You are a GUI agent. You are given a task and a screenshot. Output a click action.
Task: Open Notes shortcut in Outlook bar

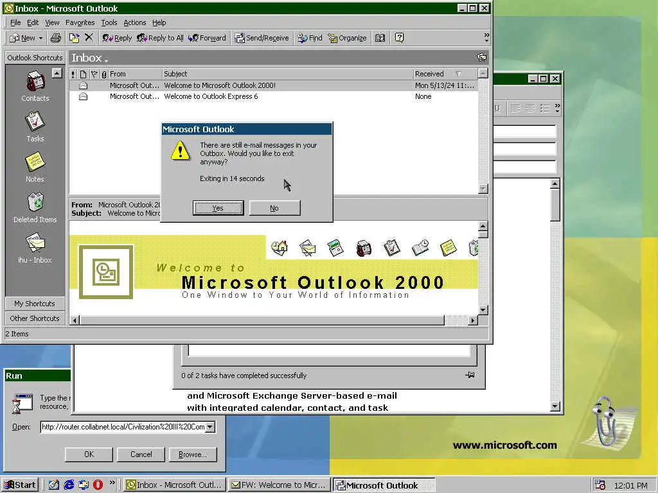pyautogui.click(x=35, y=168)
